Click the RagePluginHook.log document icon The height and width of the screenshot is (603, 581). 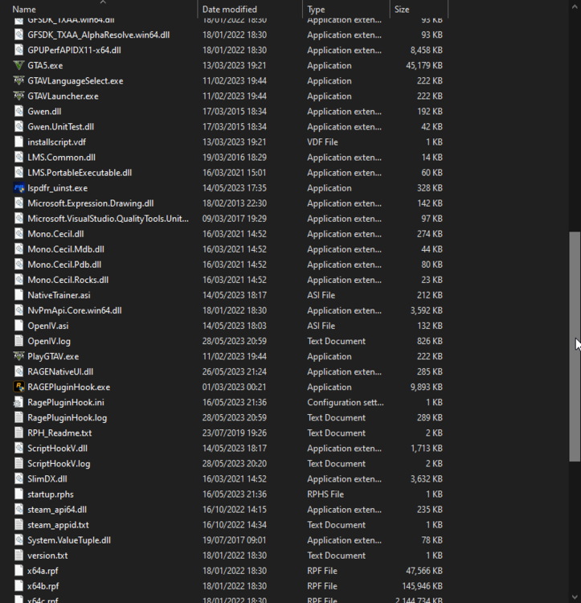(18, 417)
